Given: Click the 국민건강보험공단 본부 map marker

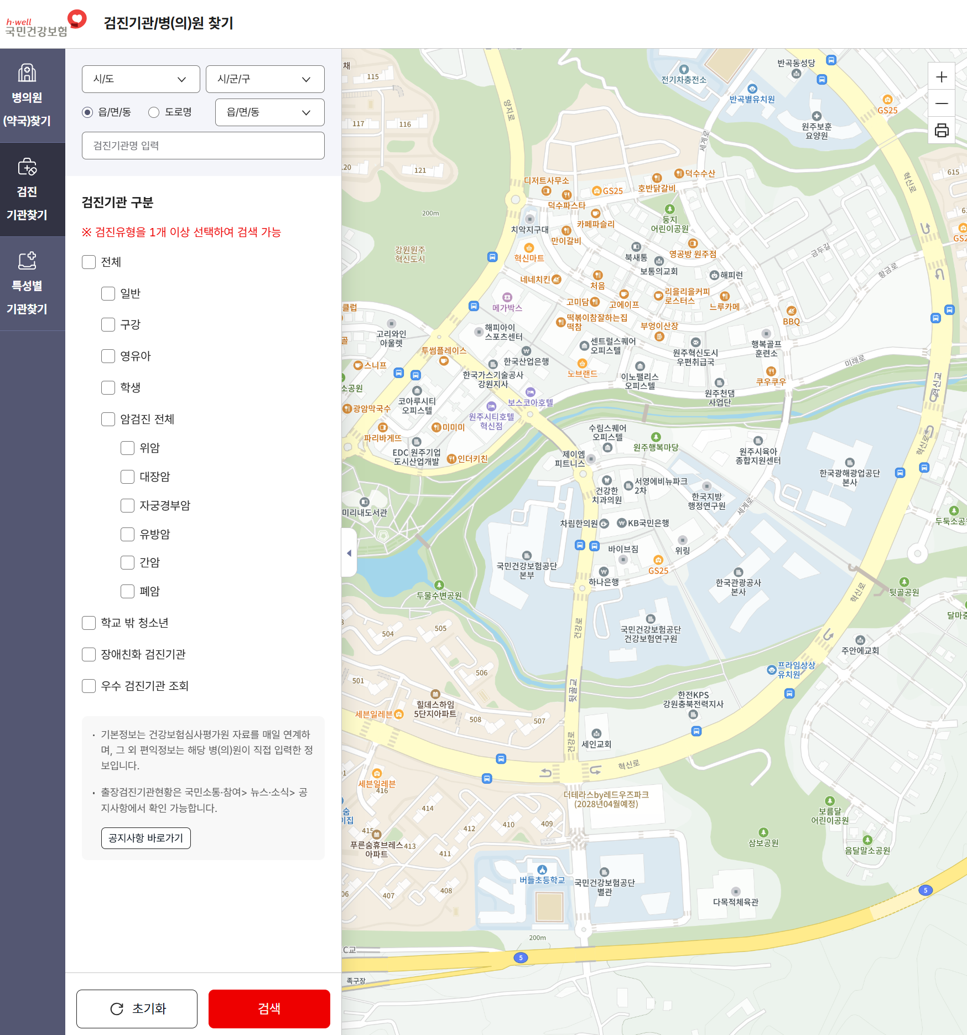Looking at the screenshot, I should point(527,556).
